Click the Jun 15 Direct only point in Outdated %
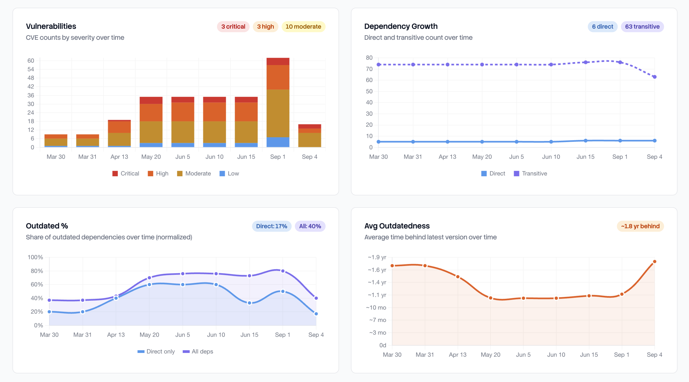The width and height of the screenshot is (689, 382). tap(249, 303)
